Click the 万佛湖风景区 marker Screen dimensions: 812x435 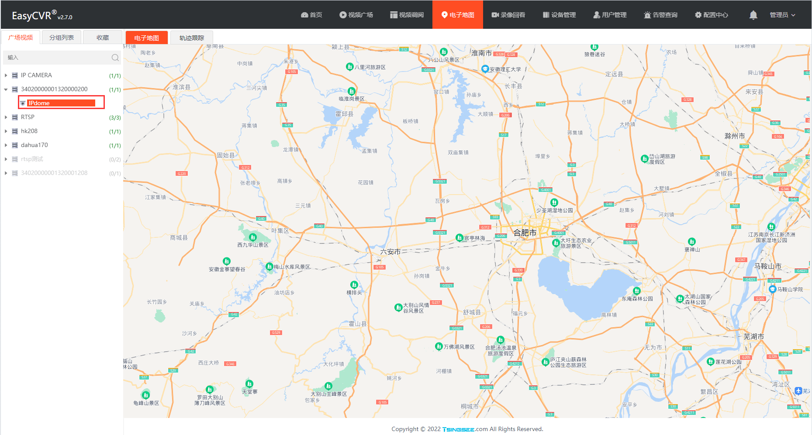tap(439, 346)
